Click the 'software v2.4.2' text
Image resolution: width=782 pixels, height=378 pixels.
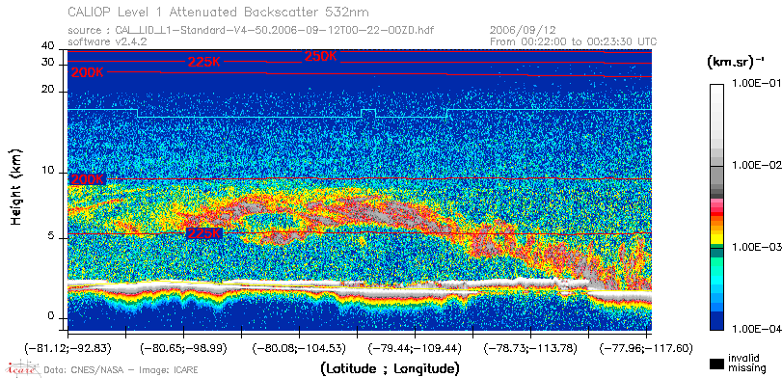(107, 41)
